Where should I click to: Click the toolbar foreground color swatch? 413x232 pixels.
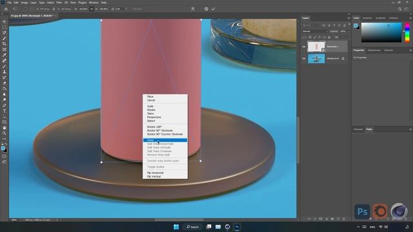tap(3, 149)
